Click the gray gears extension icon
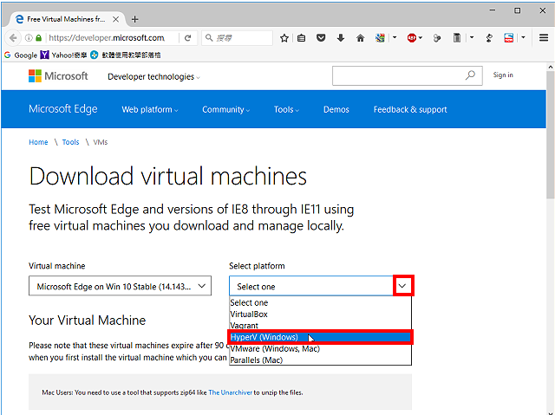Viewport: 555px width, 415px height. (x=437, y=38)
